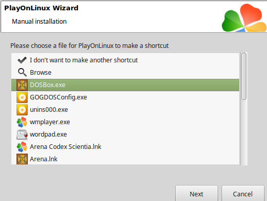Click the unins000.exe installer icon
Image resolution: width=267 pixels, height=201 pixels.
[22, 110]
